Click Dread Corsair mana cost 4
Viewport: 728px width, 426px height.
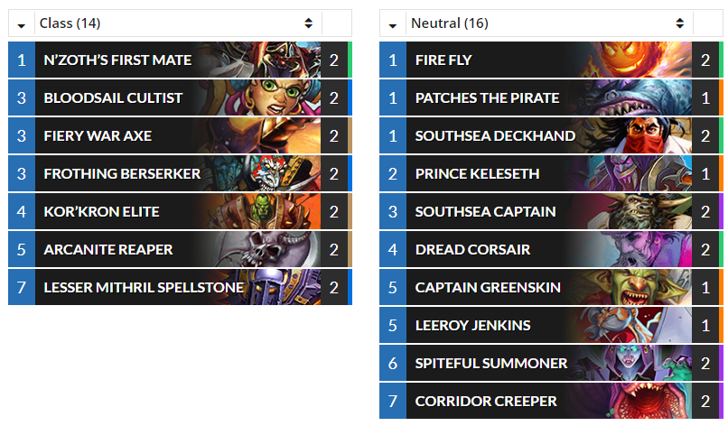click(x=393, y=250)
